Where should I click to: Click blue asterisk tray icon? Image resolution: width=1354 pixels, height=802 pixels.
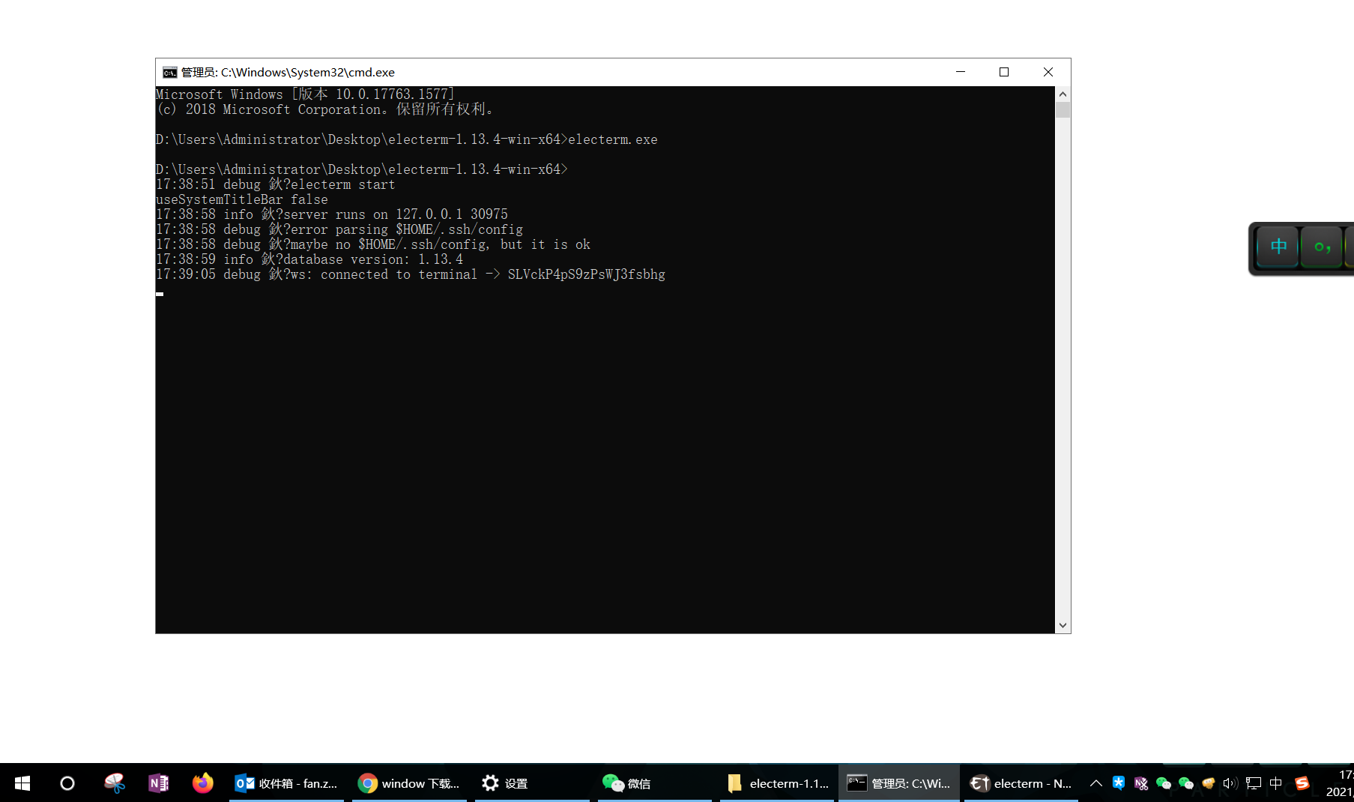click(1119, 783)
